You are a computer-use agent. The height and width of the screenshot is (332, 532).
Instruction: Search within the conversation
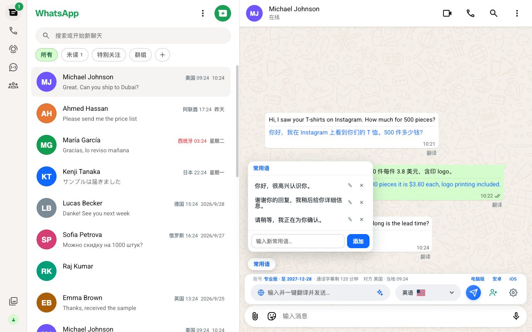click(494, 13)
